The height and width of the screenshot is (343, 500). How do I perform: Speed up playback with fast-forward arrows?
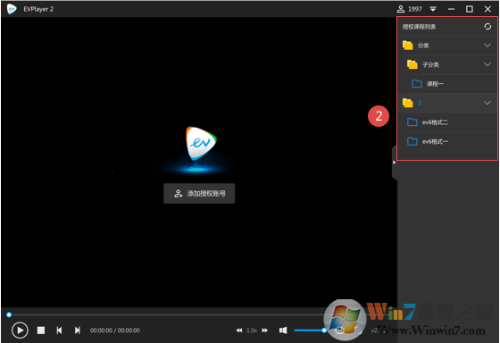[x=264, y=330]
